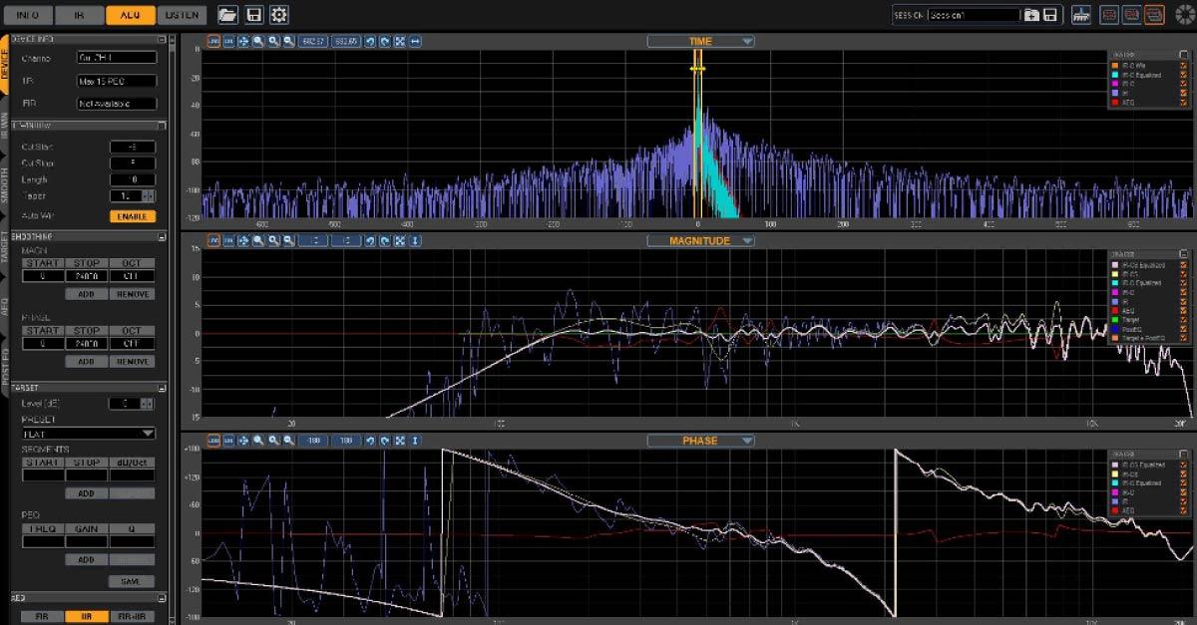Click the floppy disk save icon beside LISTEN
This screenshot has width=1197, height=625.
pos(254,15)
